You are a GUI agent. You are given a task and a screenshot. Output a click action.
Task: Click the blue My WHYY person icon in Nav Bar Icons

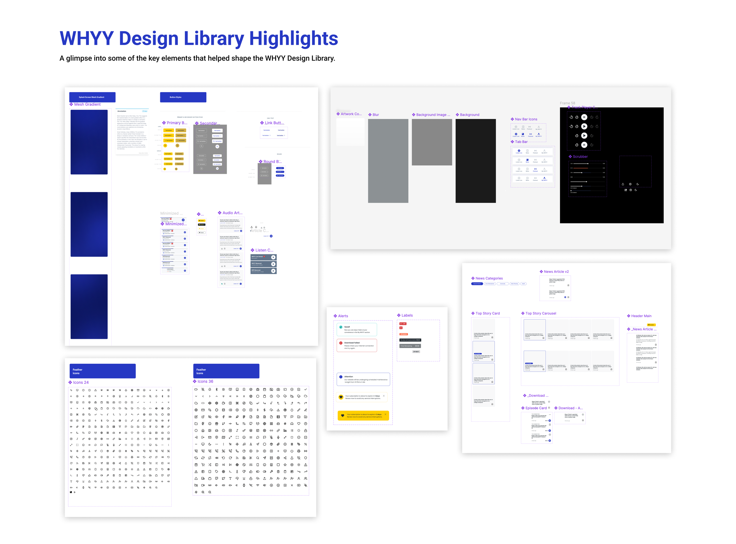click(538, 134)
